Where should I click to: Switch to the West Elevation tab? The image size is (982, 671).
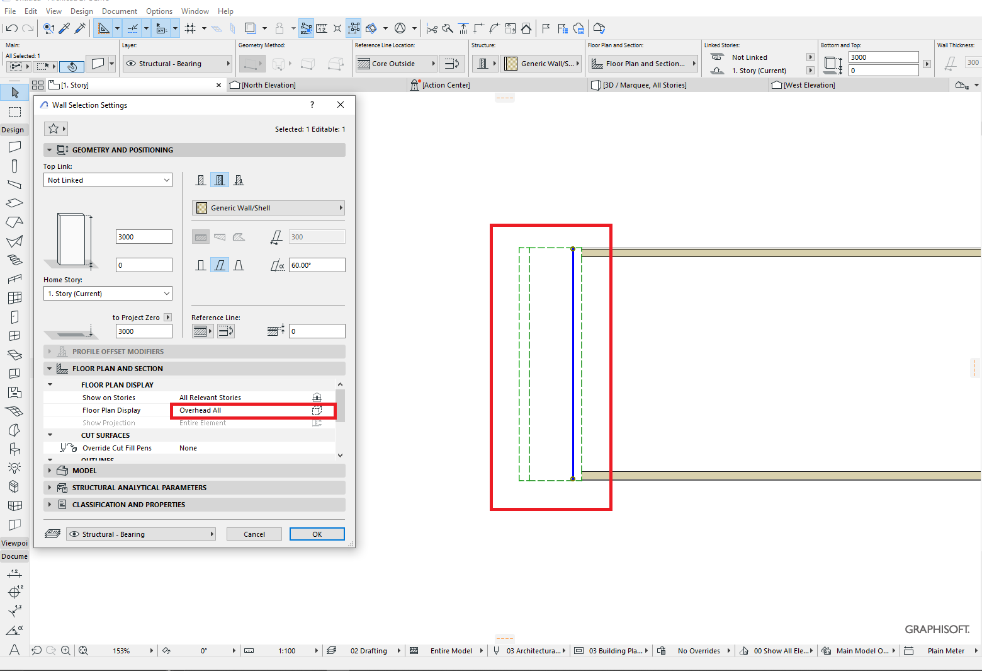tap(809, 84)
